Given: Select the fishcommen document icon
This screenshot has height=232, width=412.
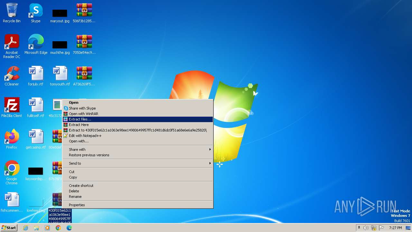Looking at the screenshot, I should pyautogui.click(x=12, y=202).
